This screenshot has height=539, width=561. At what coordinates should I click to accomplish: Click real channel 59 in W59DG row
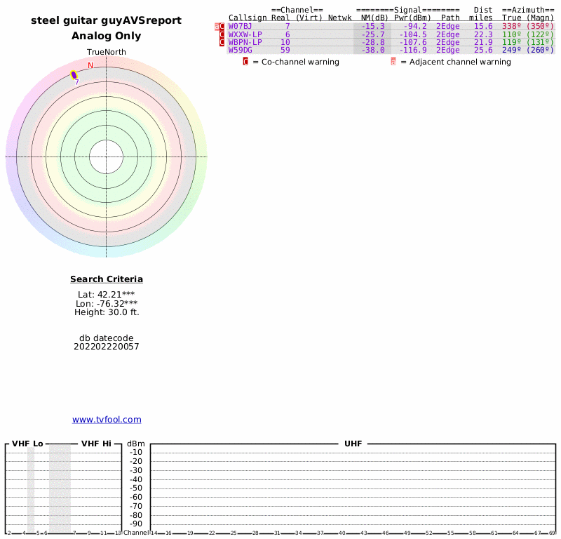(285, 50)
